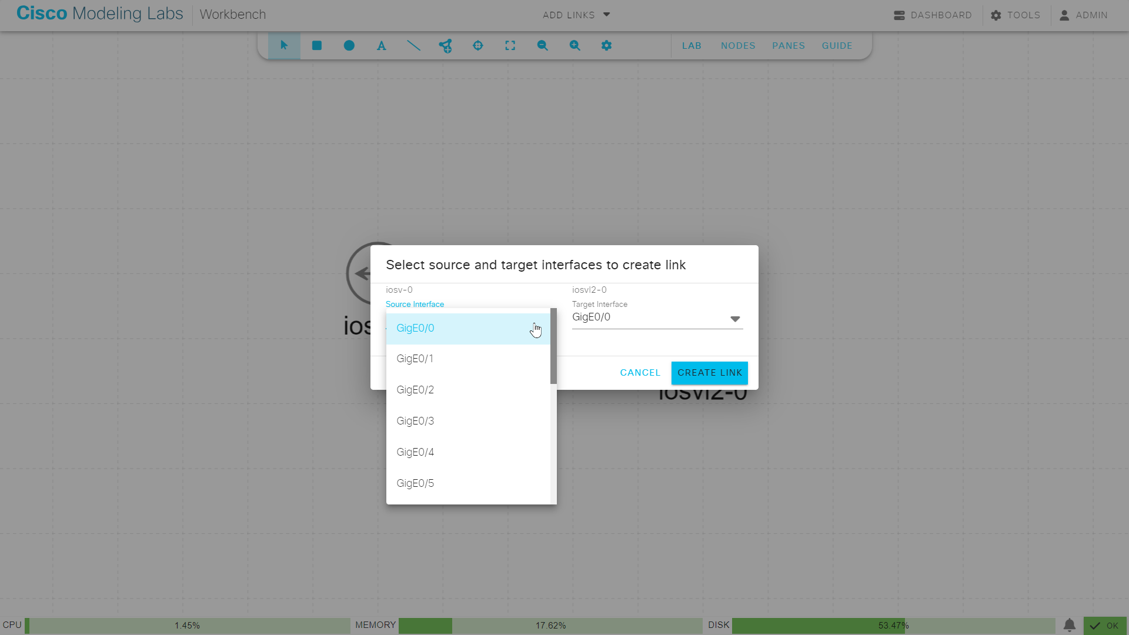Click the CREATE LINK button

pos(709,373)
